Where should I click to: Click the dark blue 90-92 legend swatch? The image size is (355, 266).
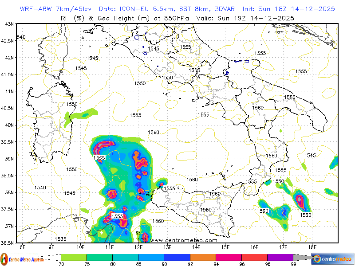tap(177, 257)
